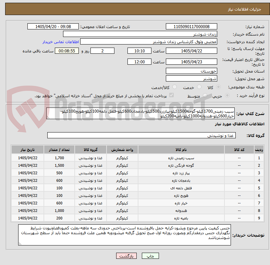The width and height of the screenshot is (270, 265).
Task: Click the request creator field مجتبی وثوق
Action: (149, 42)
